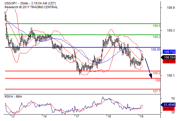Click date 17 on the time axis
Screen dimensions: 177x121
[x=77, y=116]
